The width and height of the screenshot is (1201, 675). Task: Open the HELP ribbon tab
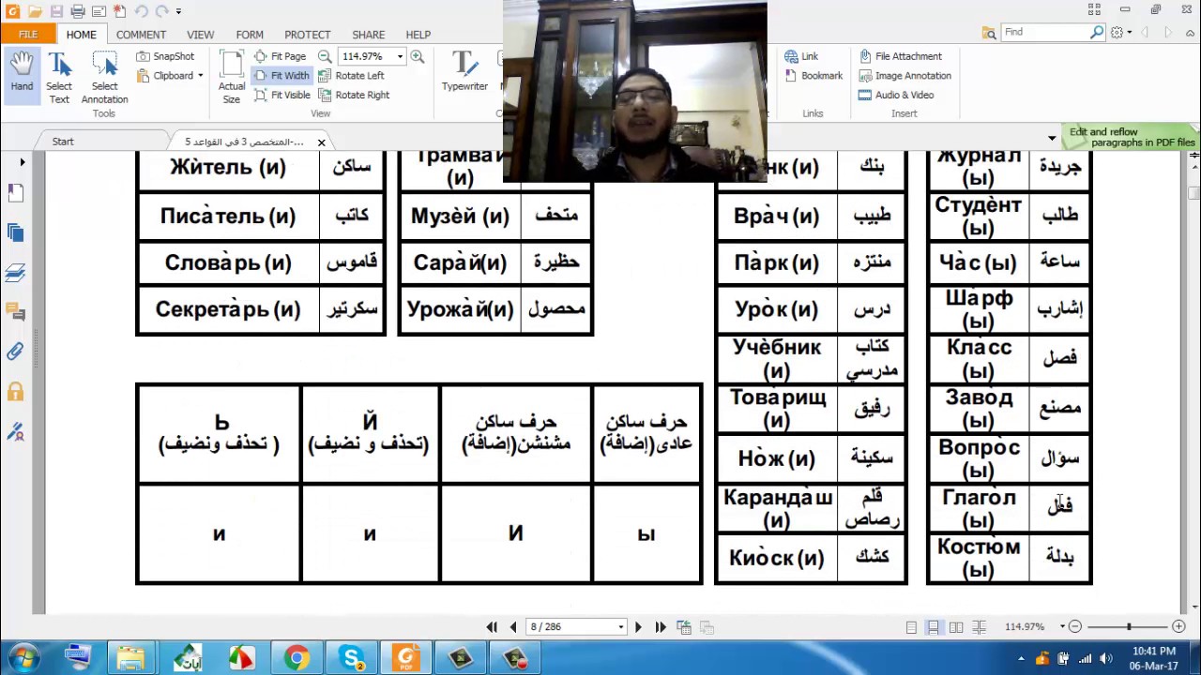[418, 35]
